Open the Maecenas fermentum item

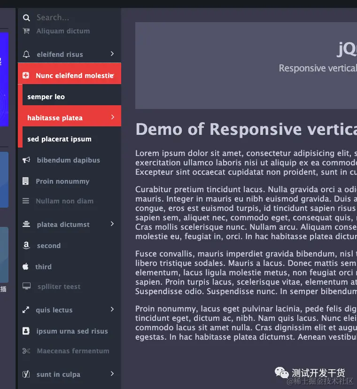73,351
